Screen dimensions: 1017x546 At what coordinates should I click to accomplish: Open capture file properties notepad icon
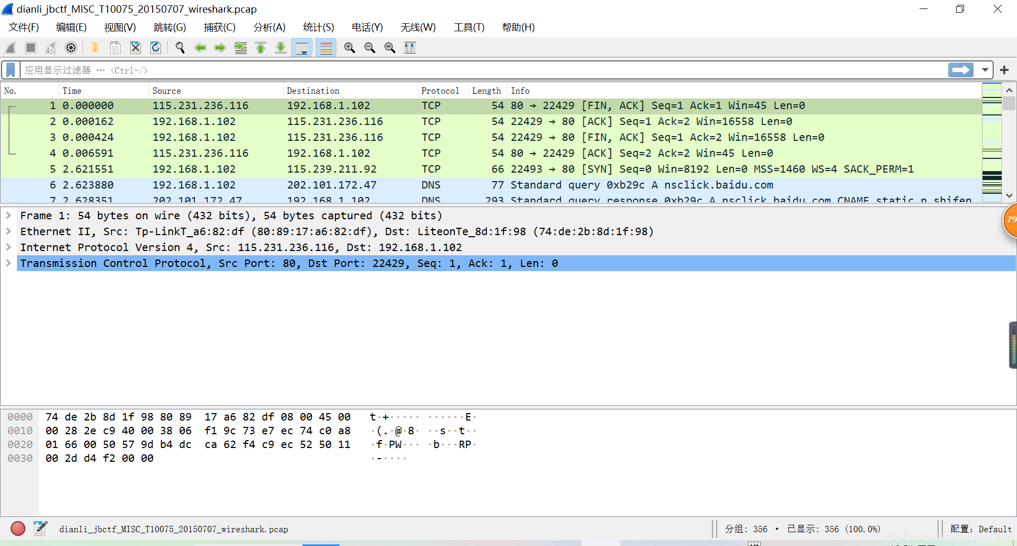click(40, 529)
